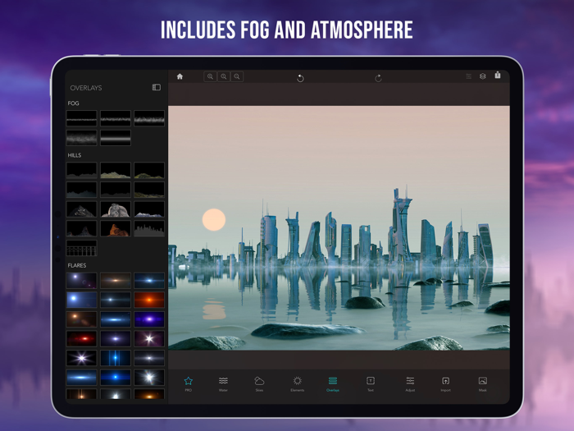Switch to the Skies tab

259,383
